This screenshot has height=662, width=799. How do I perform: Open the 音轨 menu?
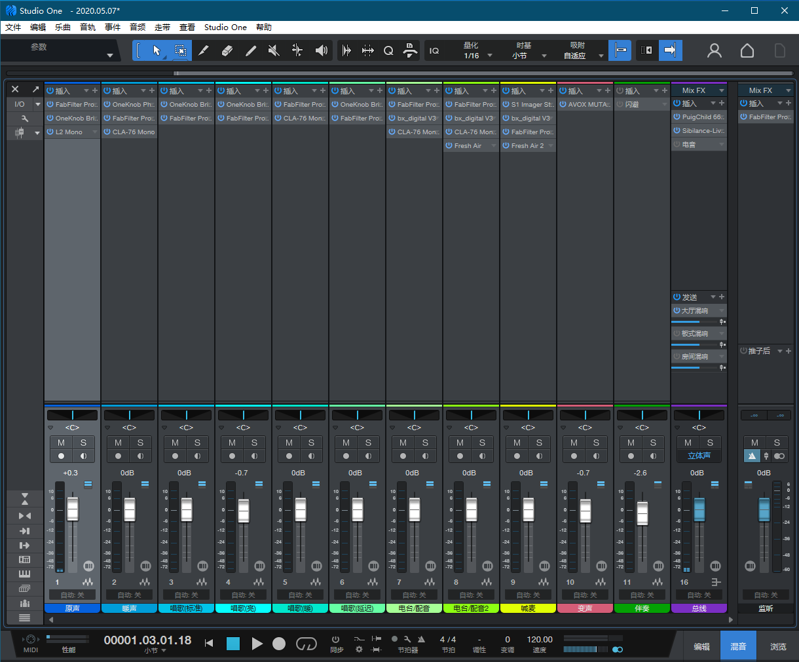click(x=88, y=27)
